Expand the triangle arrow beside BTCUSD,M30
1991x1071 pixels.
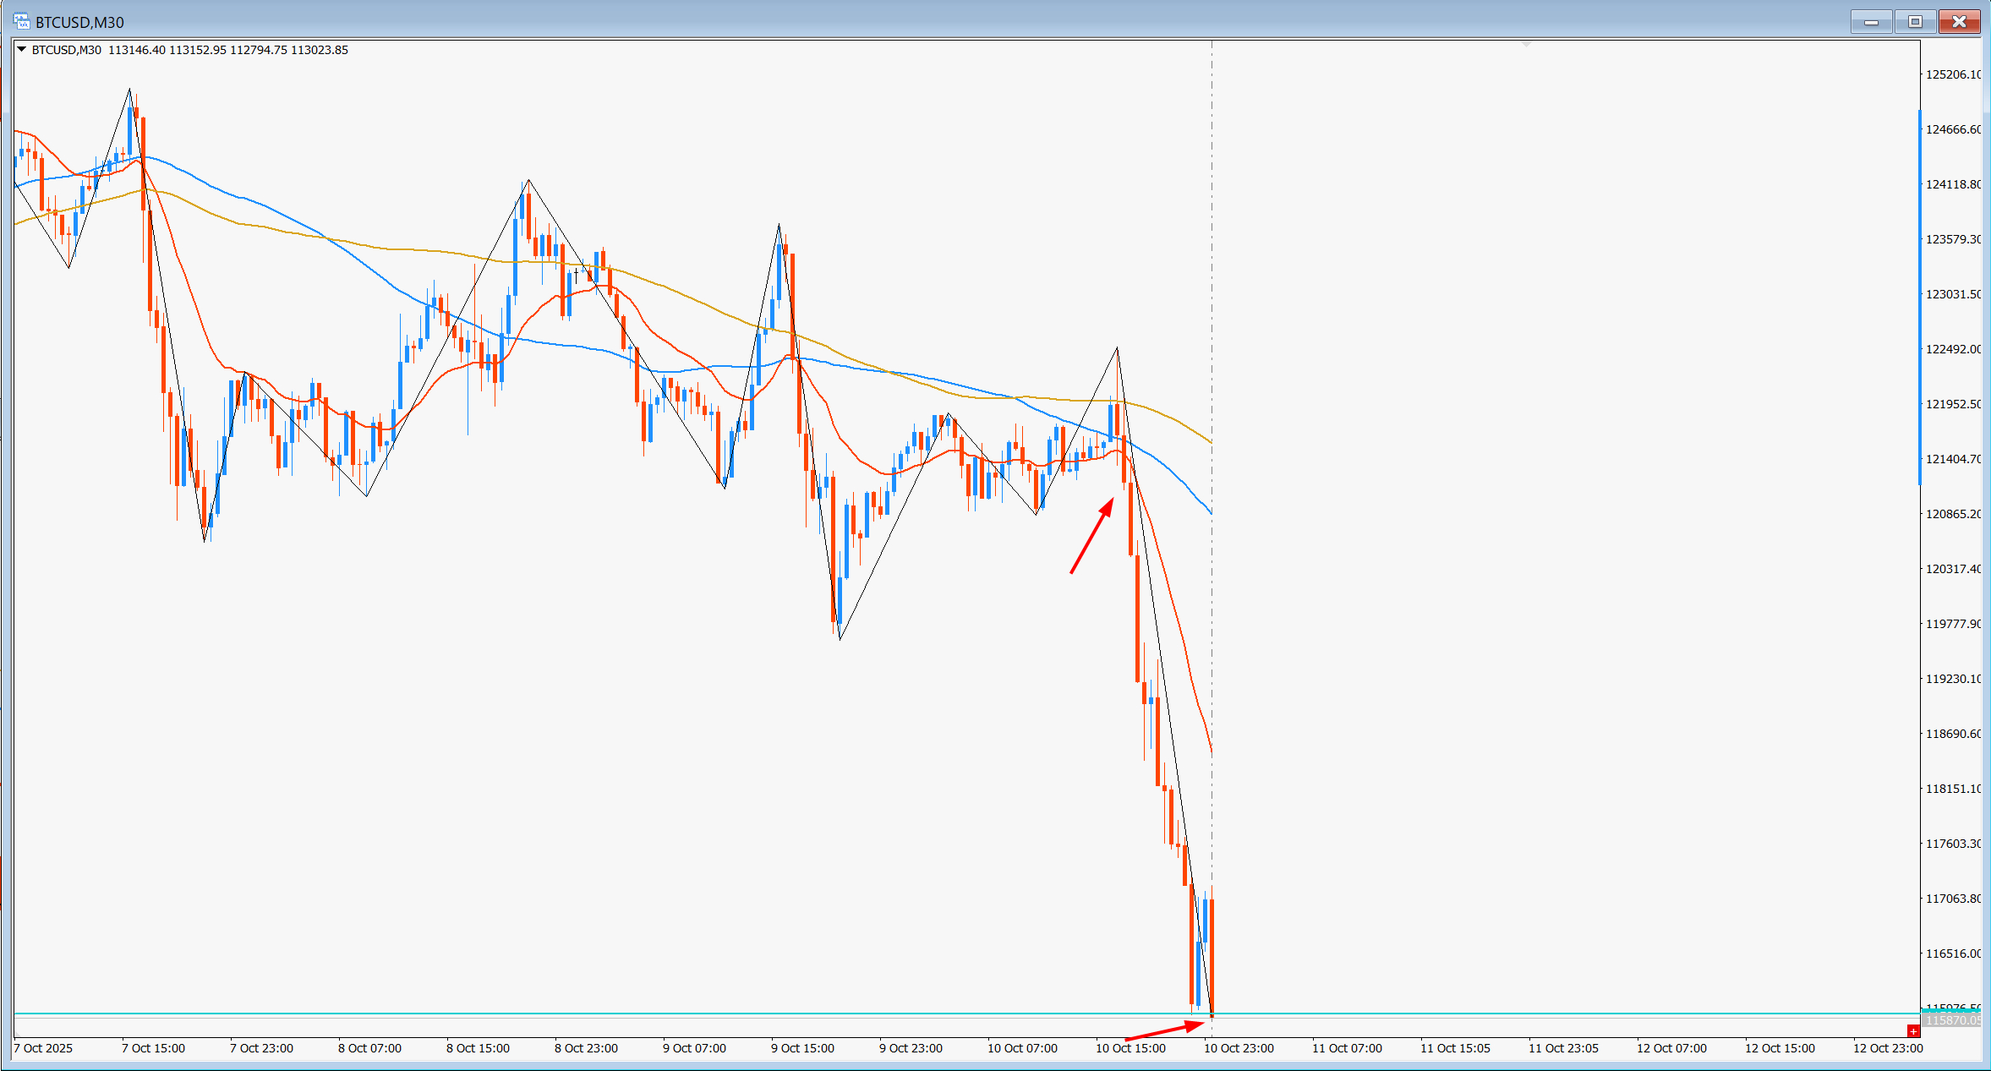coord(22,50)
